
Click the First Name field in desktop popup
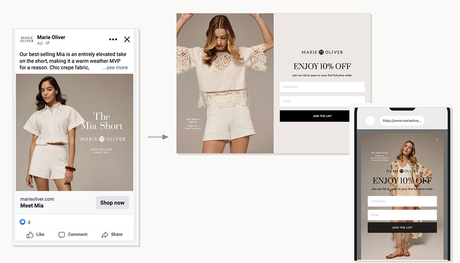pos(322,87)
